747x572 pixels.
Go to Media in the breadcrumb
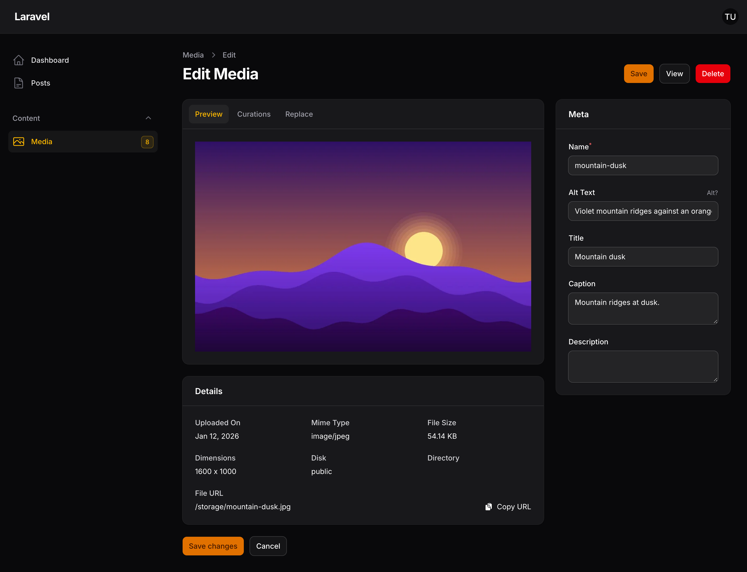pos(193,55)
